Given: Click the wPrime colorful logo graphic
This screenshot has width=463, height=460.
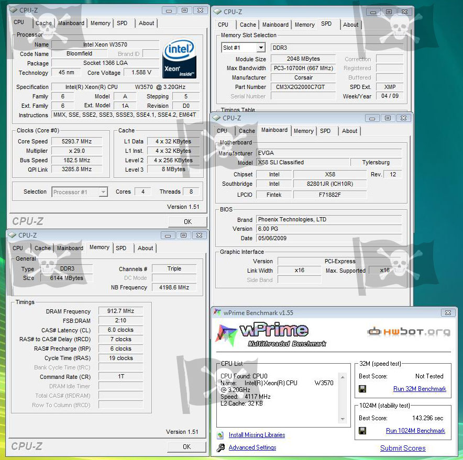Looking at the screenshot, I should (x=226, y=334).
